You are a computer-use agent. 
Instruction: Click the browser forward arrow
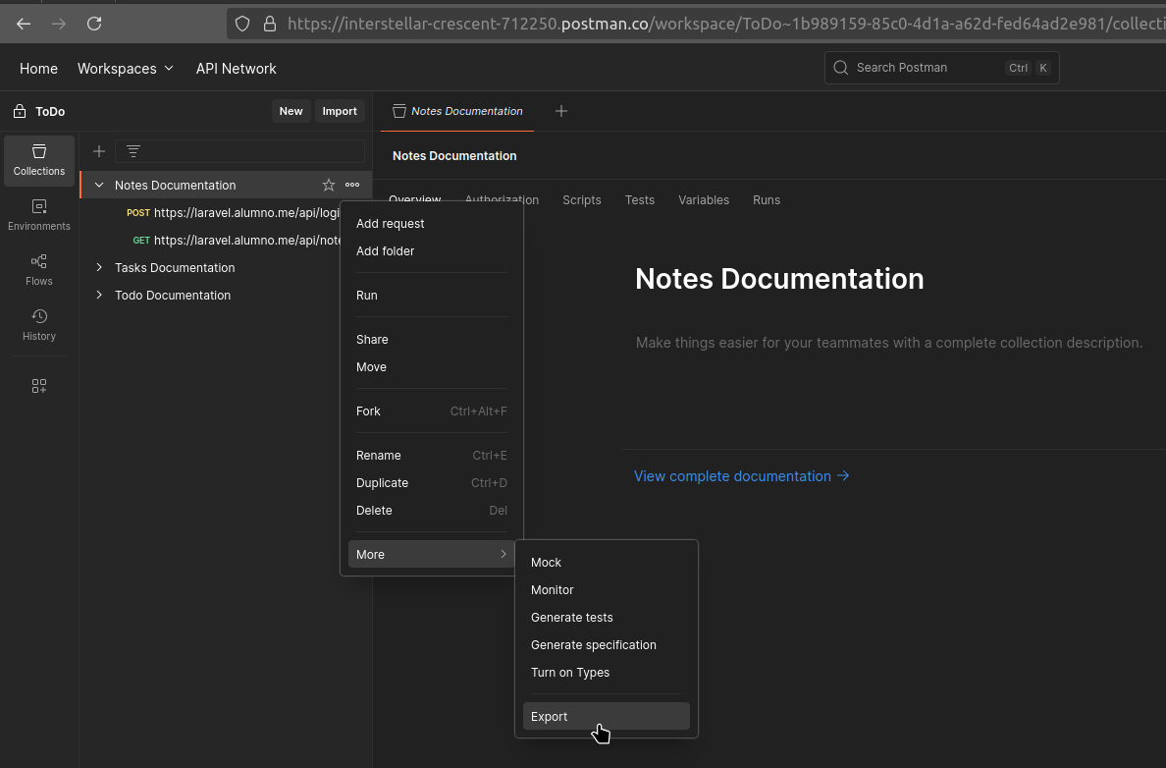59,24
